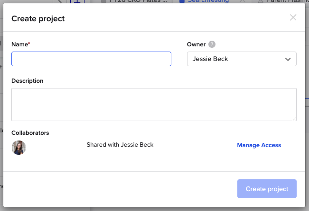
Task: Open the Manage Access link
Action: pyautogui.click(x=259, y=145)
